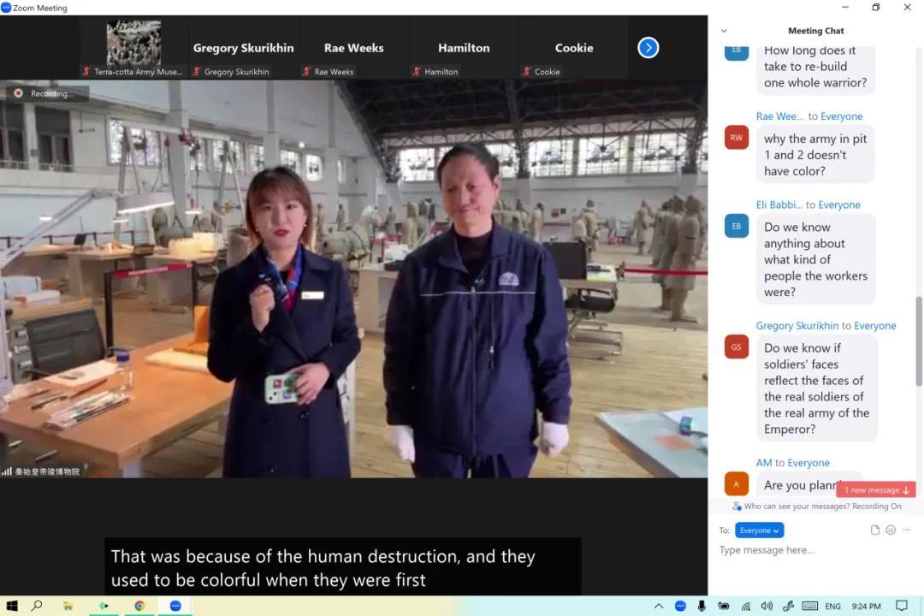The image size is (924, 616).
Task: Click the file attachment icon in chat
Action: point(875,530)
